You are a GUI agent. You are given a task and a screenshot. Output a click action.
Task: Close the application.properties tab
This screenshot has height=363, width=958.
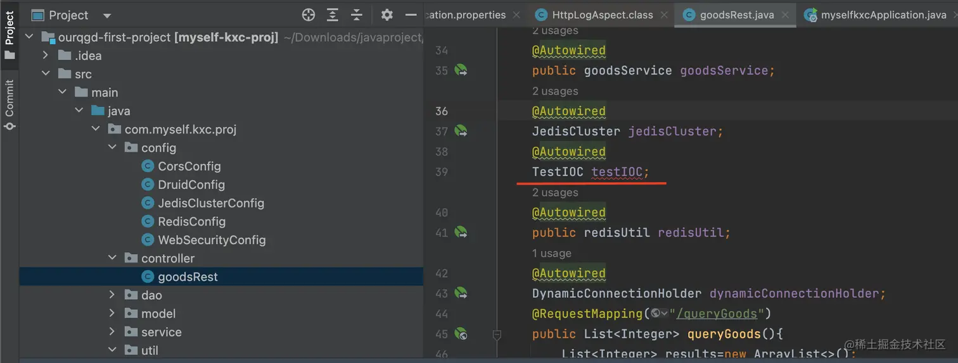click(516, 15)
